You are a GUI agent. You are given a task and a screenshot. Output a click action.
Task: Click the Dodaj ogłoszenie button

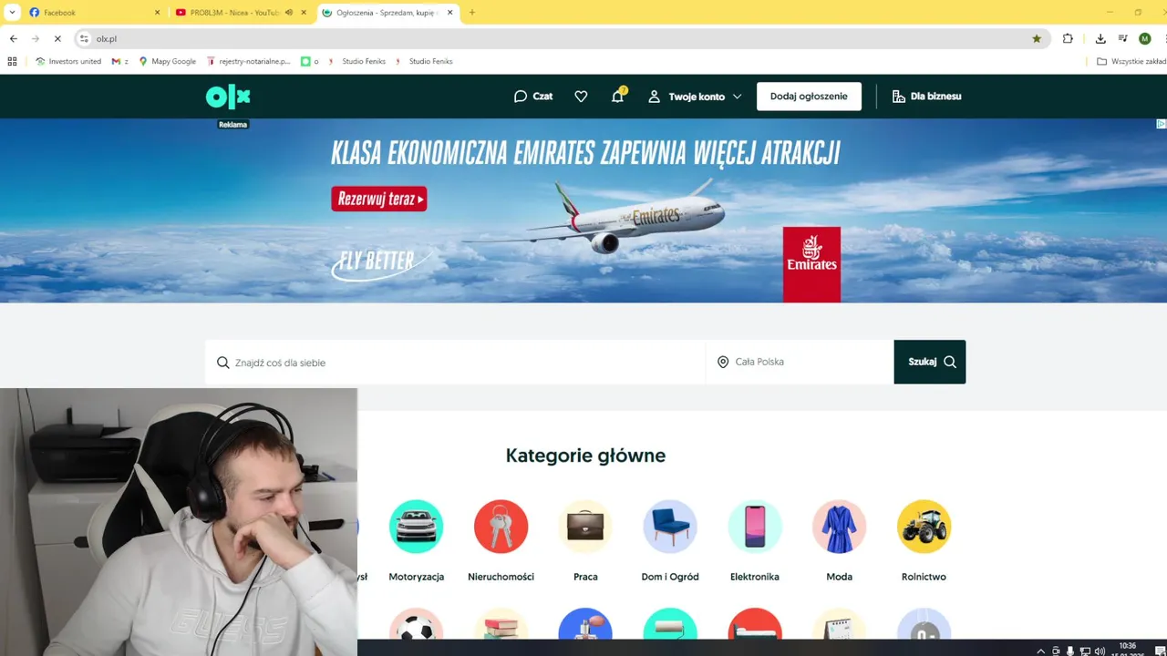point(809,97)
